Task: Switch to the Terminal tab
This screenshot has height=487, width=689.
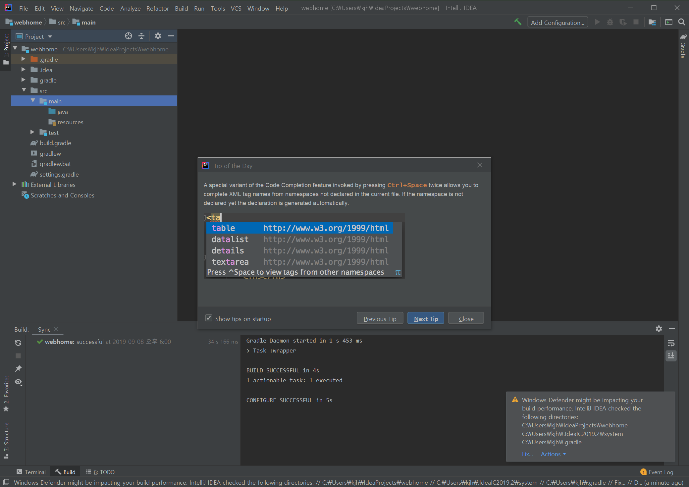Action: tap(31, 472)
